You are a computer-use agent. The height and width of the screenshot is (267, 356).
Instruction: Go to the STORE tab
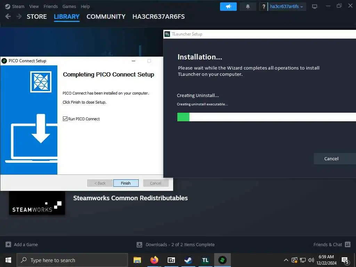(37, 17)
